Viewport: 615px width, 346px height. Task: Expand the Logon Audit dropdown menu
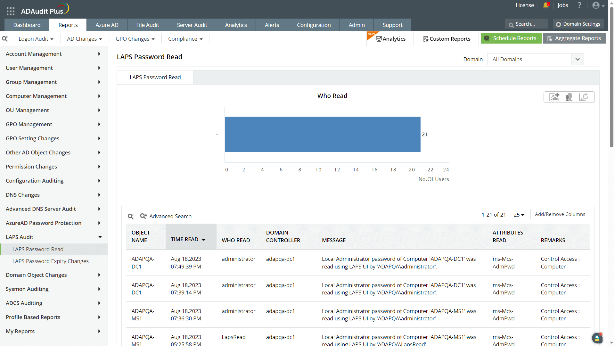coord(36,39)
